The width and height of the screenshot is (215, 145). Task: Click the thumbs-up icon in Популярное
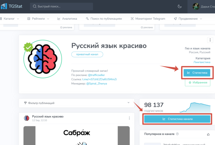[208, 134]
